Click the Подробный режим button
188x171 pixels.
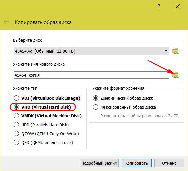(100, 163)
